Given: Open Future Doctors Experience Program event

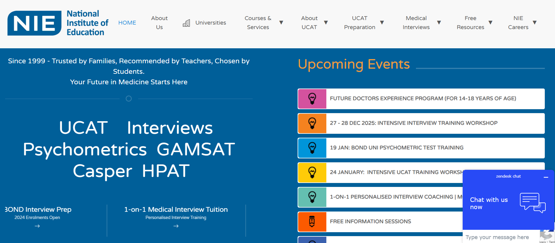Looking at the screenshot, I should [421, 99].
